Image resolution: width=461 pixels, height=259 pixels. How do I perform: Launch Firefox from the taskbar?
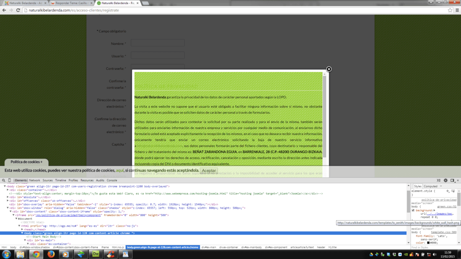click(x=51, y=254)
